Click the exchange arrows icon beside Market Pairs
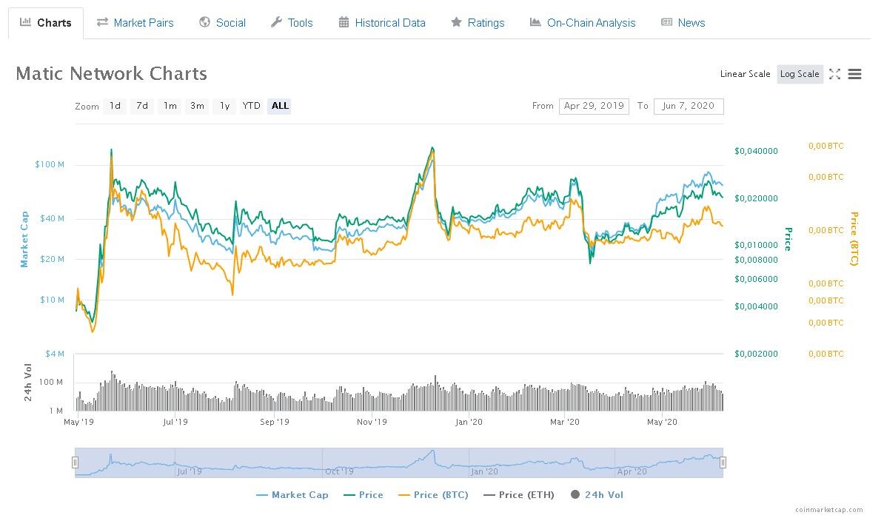This screenshot has width=884, height=518. pos(102,22)
